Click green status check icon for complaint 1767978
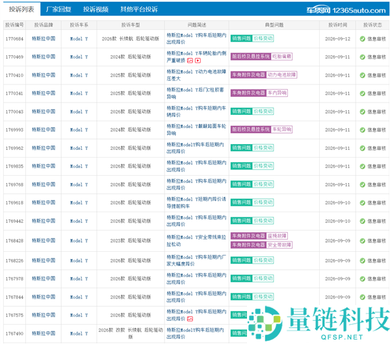This screenshot has height=344, width=390. click(363, 278)
